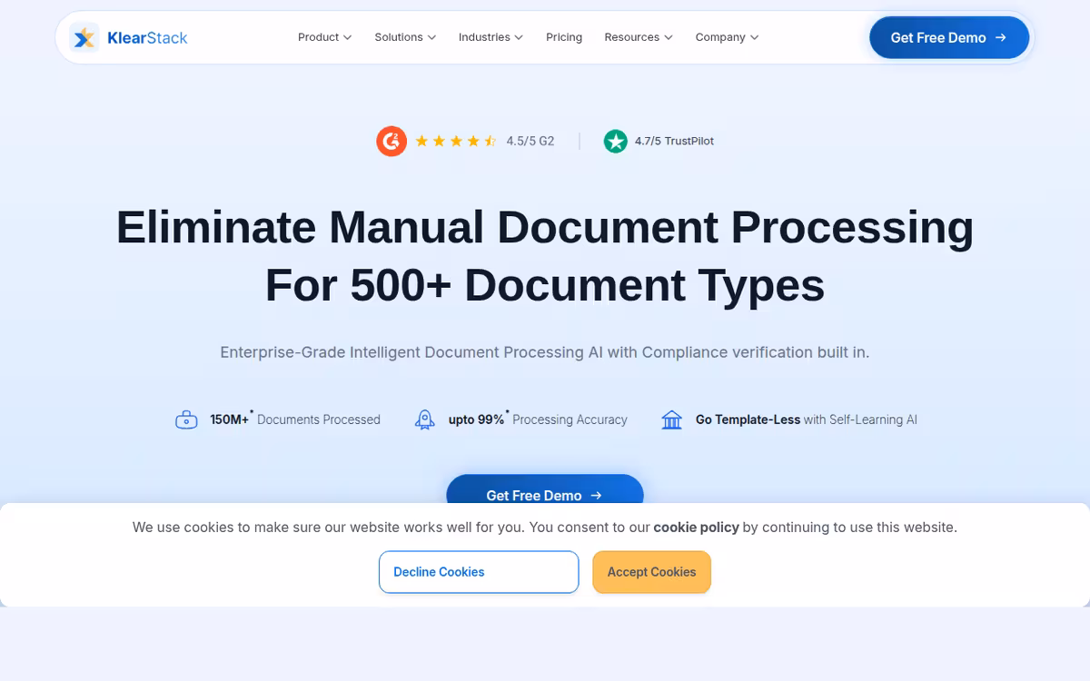This screenshot has width=1090, height=681.
Task: Click the bank icon beside Go Template-Less
Action: pyautogui.click(x=672, y=419)
